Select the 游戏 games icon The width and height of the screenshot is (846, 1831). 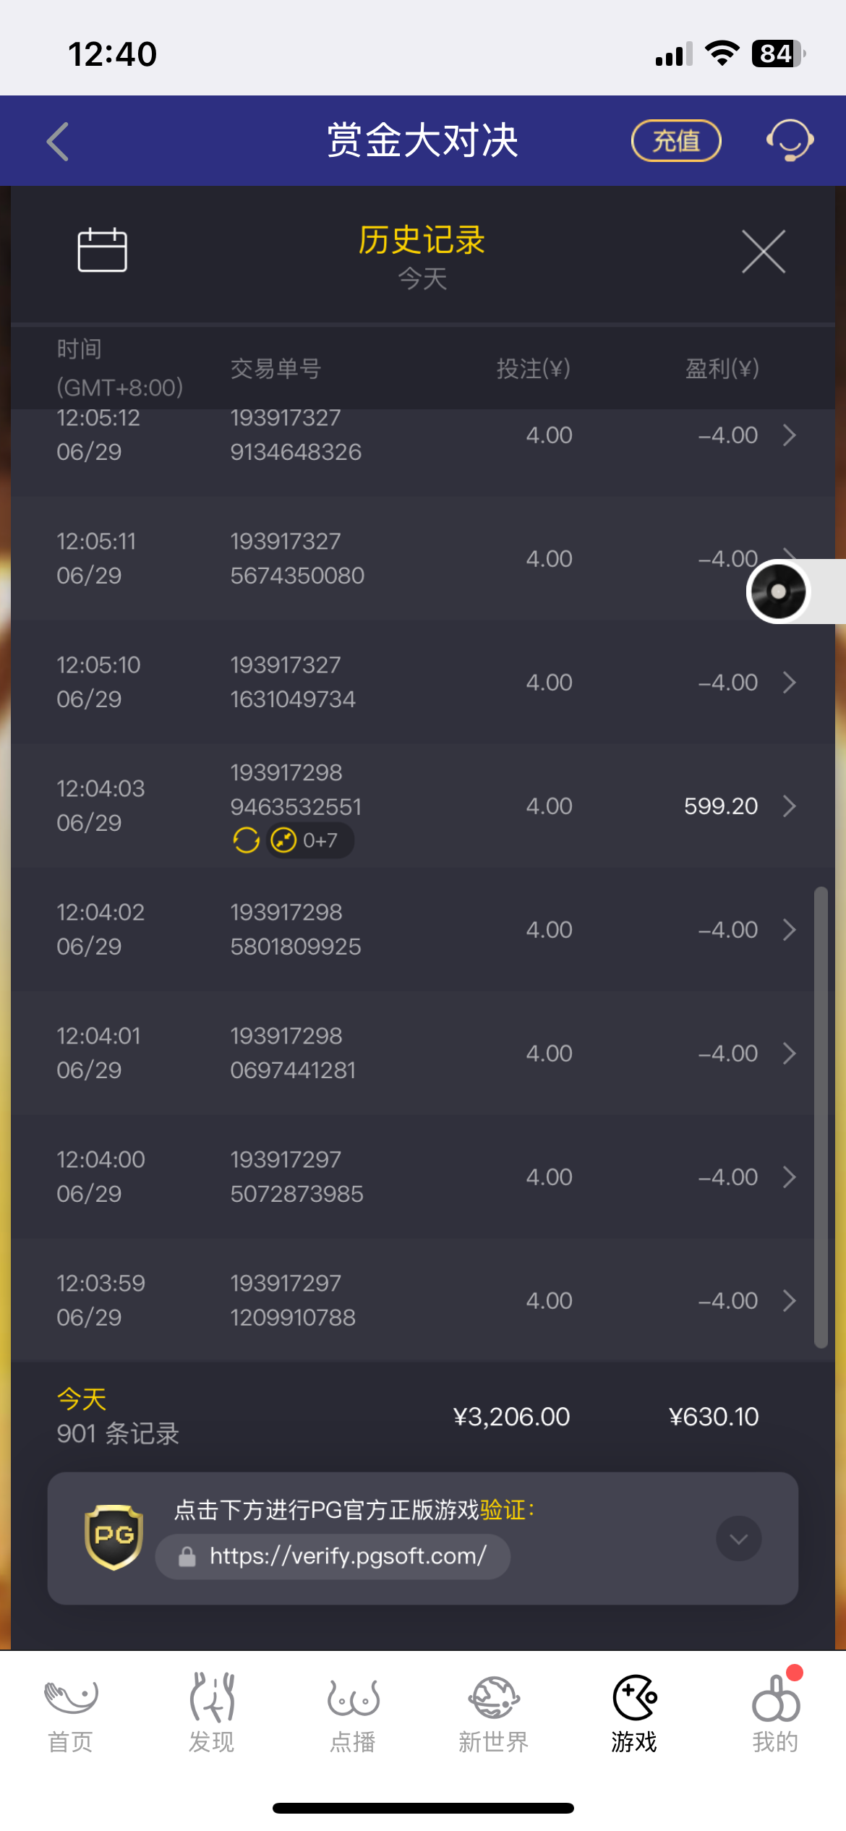point(635,1696)
